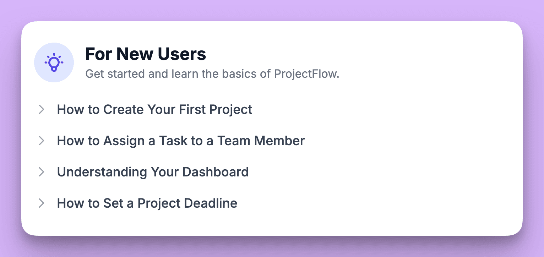Viewport: 544px width, 257px height.
Task: Expand the How to Create Your First Project entry
Action: (x=154, y=109)
